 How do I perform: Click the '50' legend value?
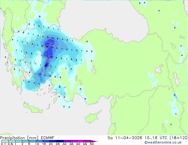(x=92, y=144)
